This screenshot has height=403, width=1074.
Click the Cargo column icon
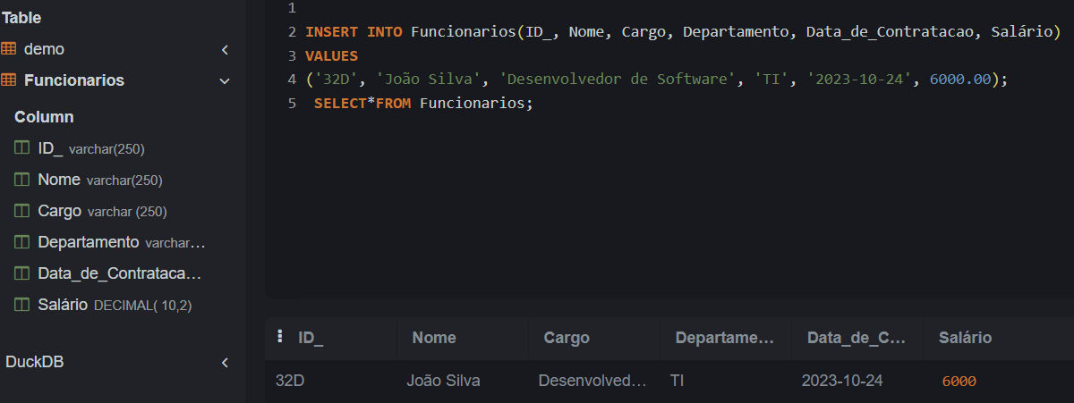[x=22, y=211]
